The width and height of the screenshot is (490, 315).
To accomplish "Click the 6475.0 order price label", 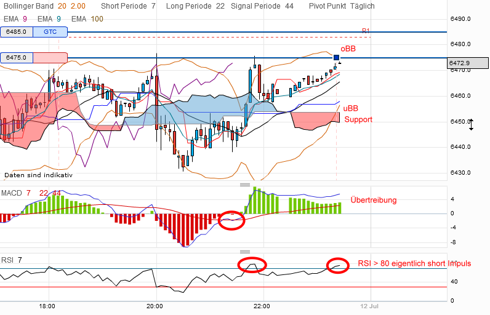I will pos(17,58).
